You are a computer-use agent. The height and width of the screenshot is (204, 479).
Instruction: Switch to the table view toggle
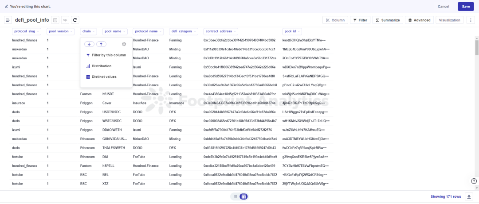(x=243, y=196)
